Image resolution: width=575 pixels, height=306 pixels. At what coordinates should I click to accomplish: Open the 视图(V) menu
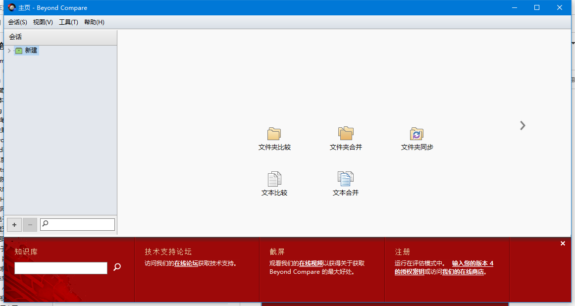coord(43,22)
